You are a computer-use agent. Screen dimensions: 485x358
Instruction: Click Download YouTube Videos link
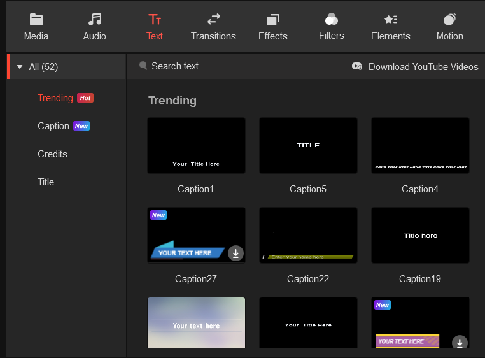423,66
